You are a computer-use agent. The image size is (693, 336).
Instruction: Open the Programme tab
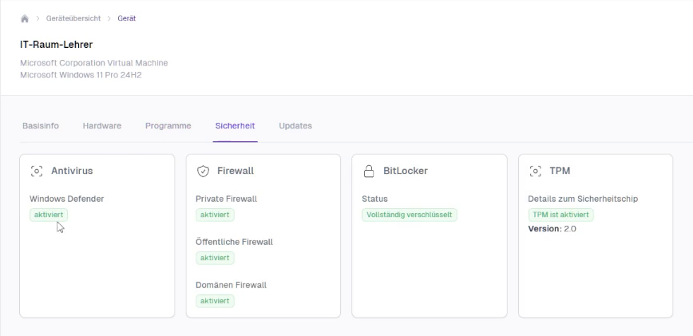point(168,126)
